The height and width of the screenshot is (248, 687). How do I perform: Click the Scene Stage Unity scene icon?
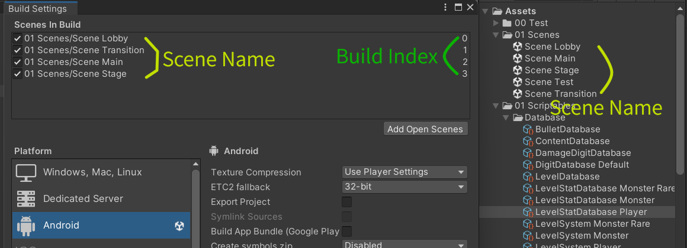[518, 70]
